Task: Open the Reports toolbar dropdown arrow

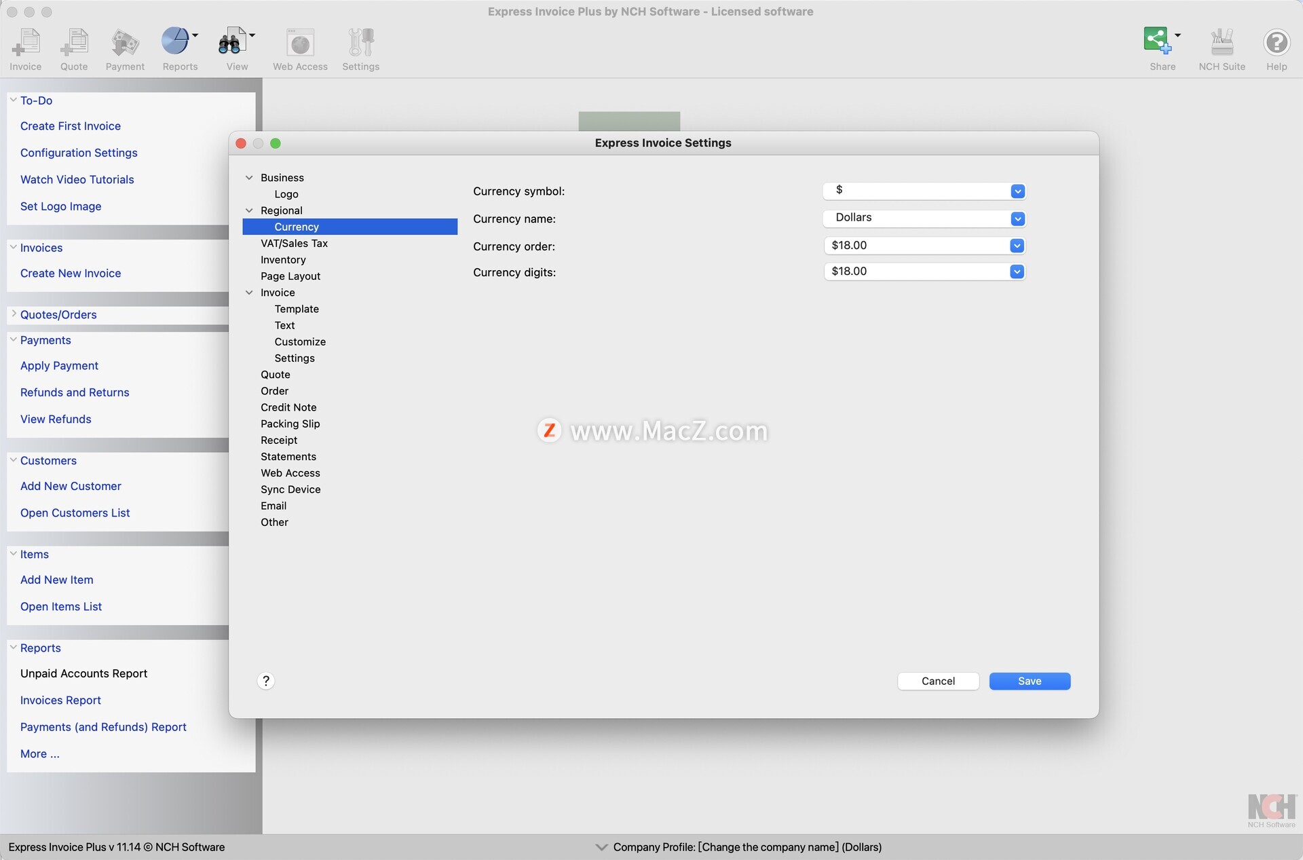Action: point(195,35)
